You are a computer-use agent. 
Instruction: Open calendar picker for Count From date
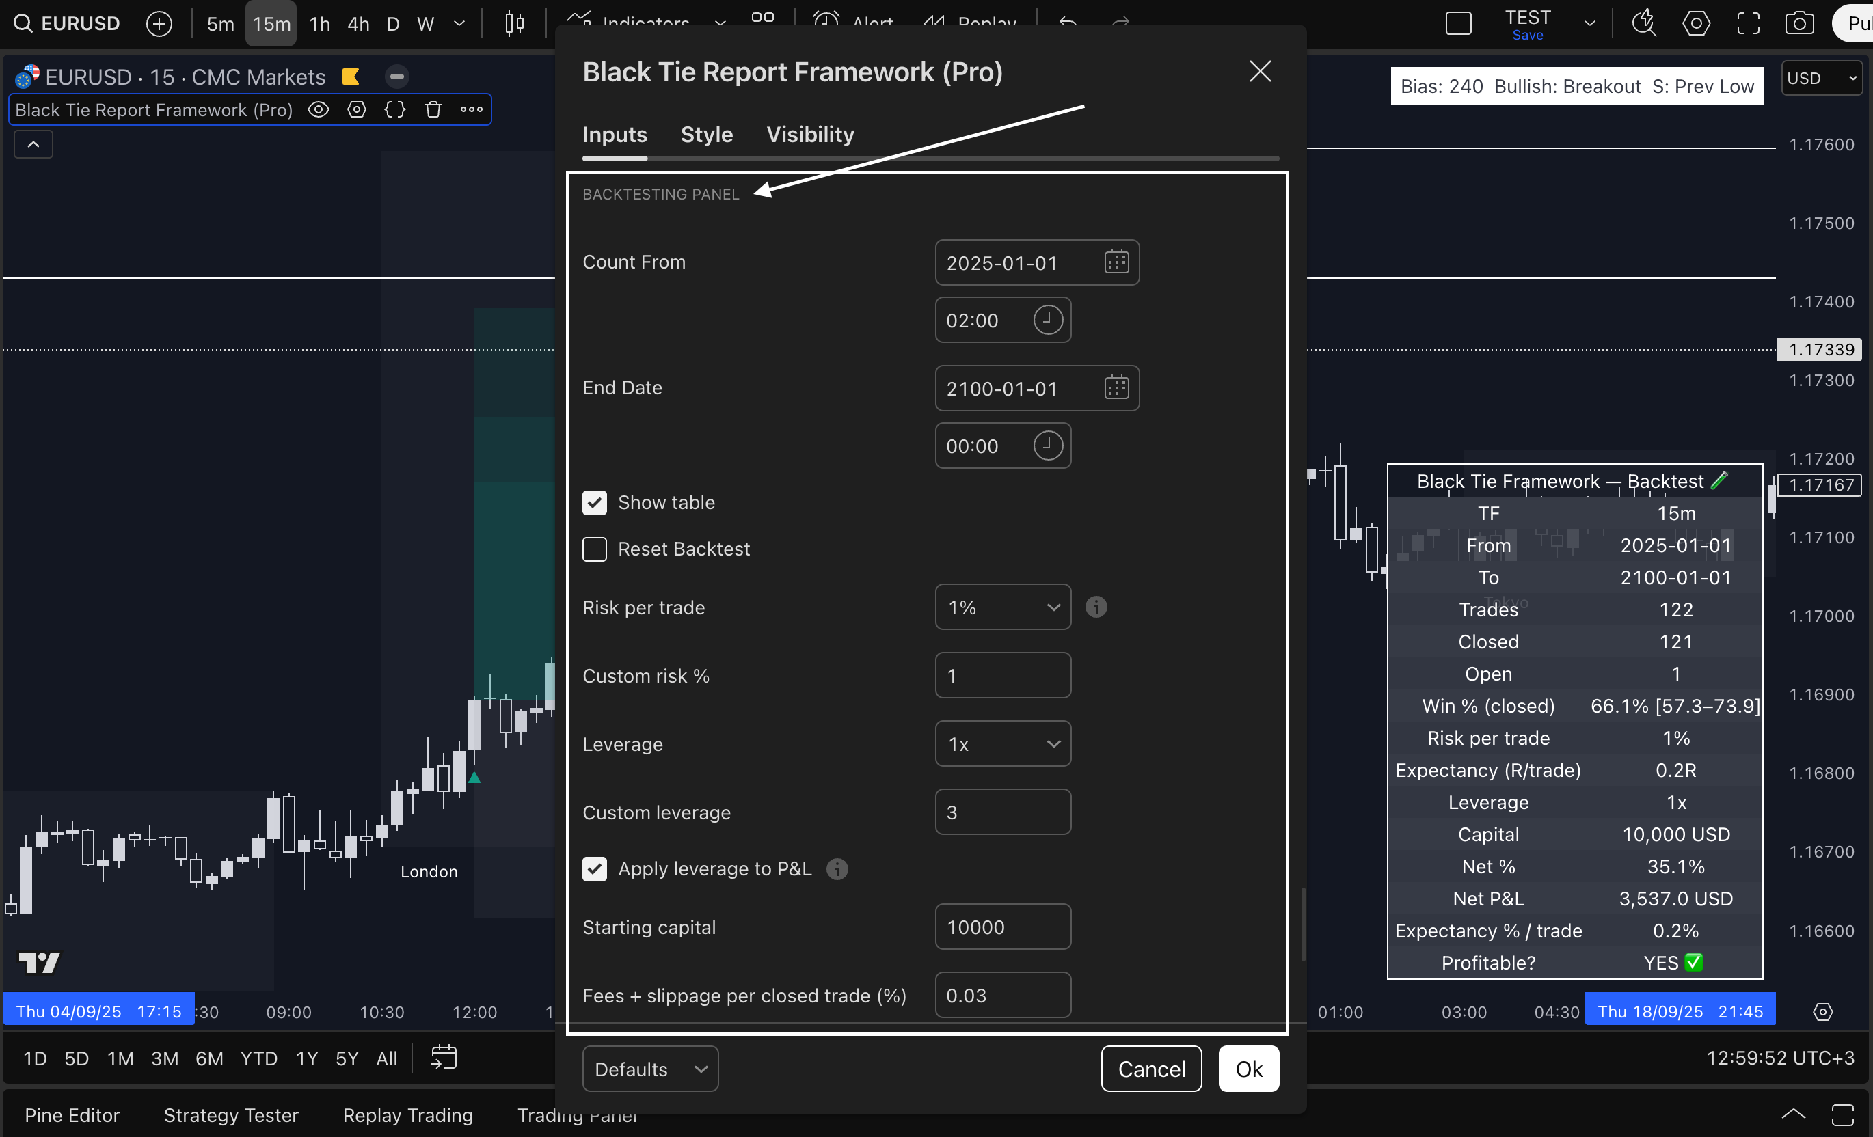[1116, 262]
